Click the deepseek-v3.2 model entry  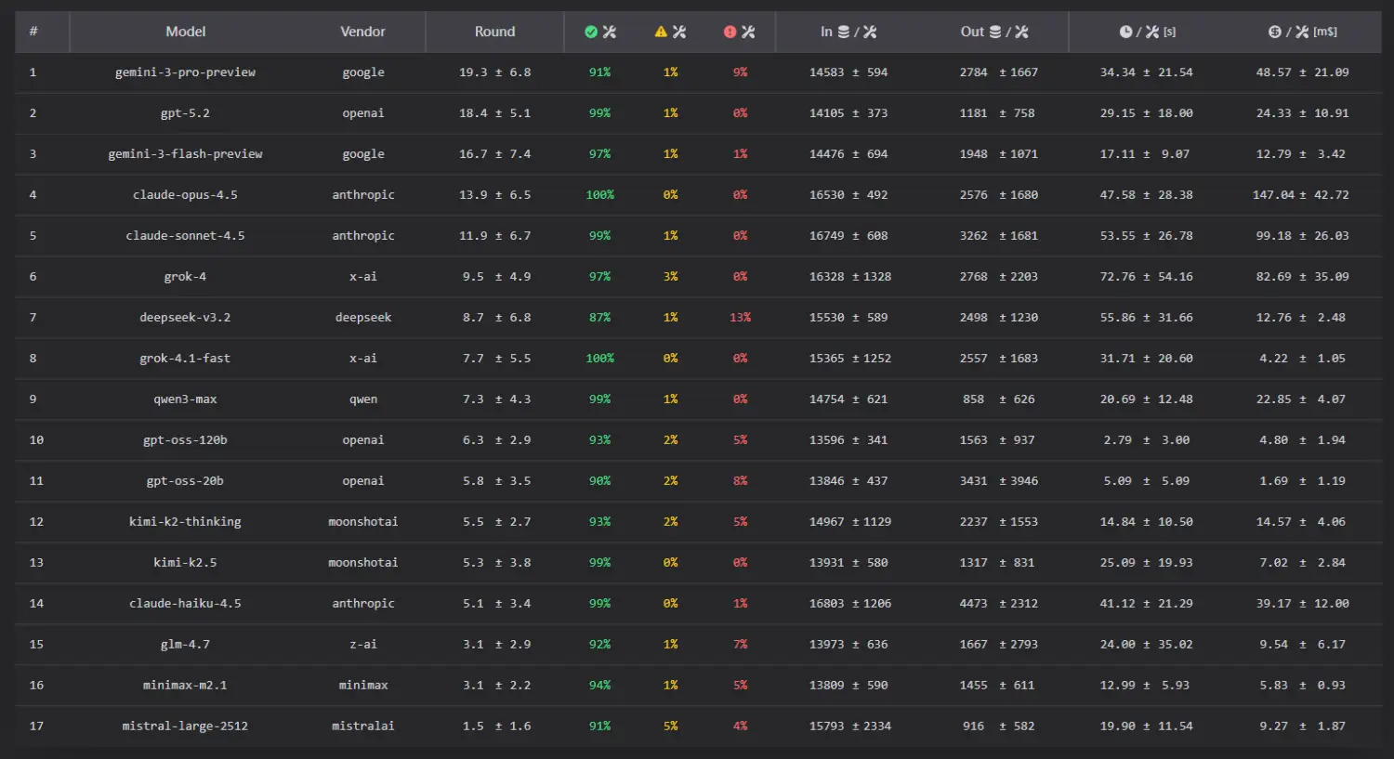185,318
